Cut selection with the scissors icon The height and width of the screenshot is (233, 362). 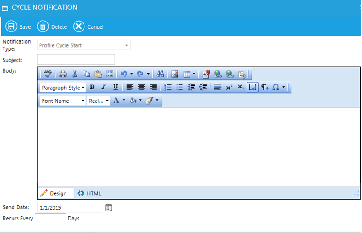(75, 75)
